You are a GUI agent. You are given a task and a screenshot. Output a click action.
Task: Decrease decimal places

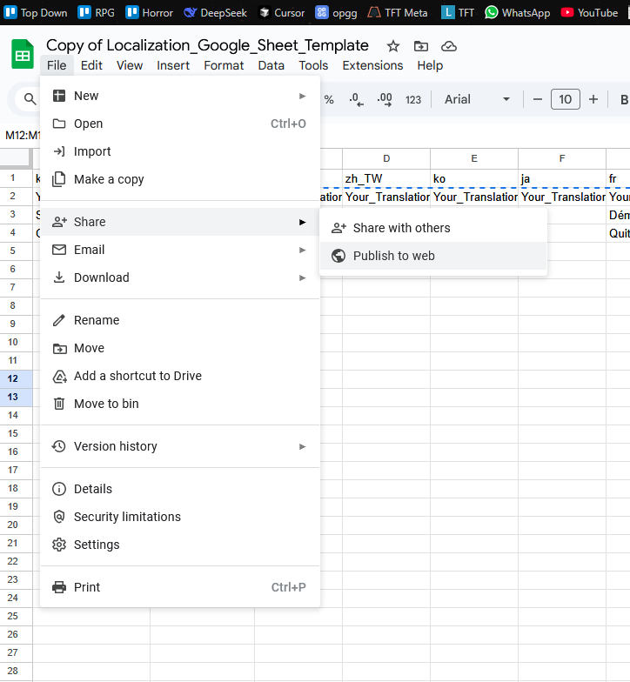(x=357, y=99)
